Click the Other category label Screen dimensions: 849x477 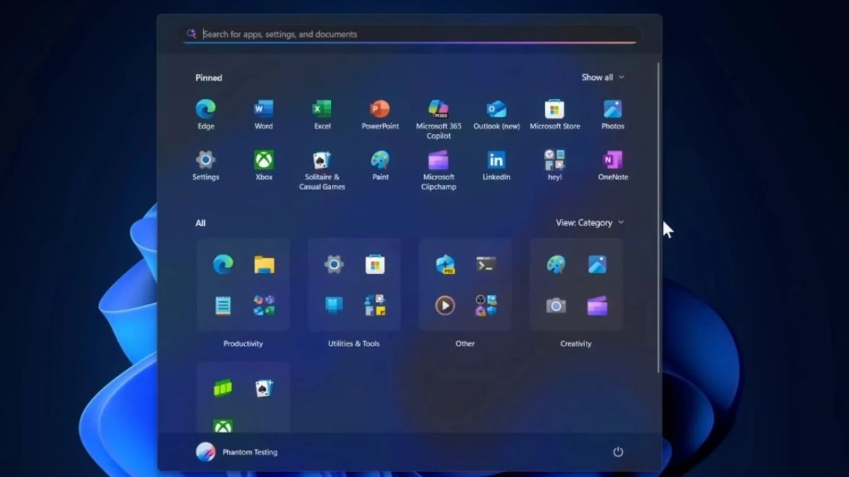tap(465, 343)
